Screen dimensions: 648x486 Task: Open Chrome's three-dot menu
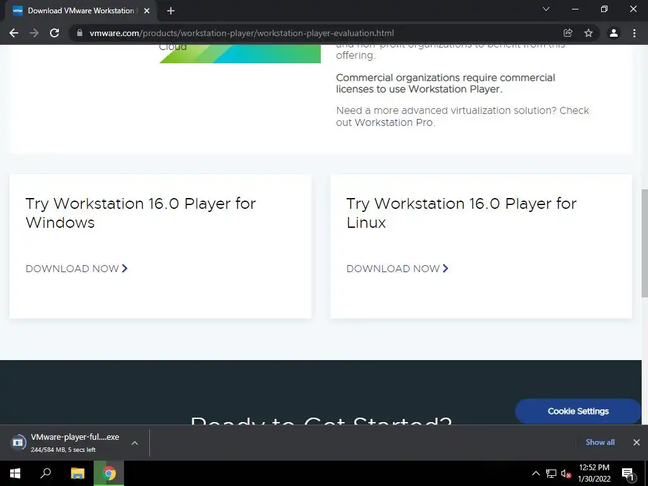[x=634, y=33]
